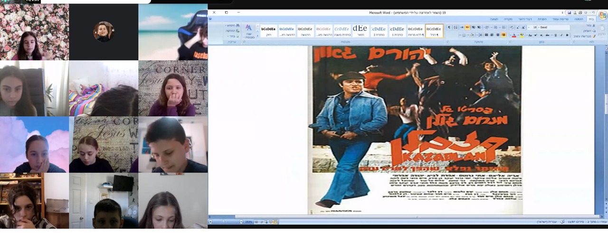
Task: Click the Clear Formatting icon
Action: click(x=511, y=28)
